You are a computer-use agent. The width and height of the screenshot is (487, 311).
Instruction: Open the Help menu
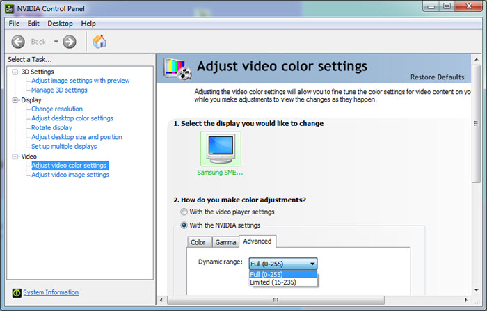coord(88,24)
